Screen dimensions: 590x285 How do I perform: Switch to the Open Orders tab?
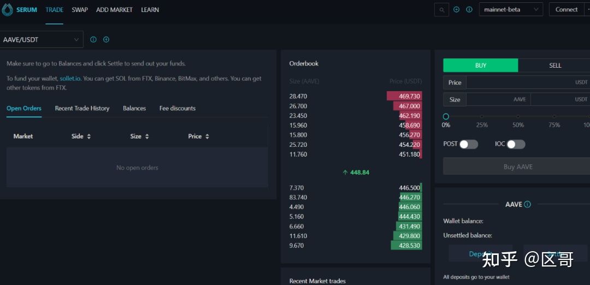point(24,108)
